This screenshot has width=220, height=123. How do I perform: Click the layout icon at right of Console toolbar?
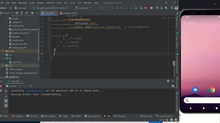click(x=173, y=86)
